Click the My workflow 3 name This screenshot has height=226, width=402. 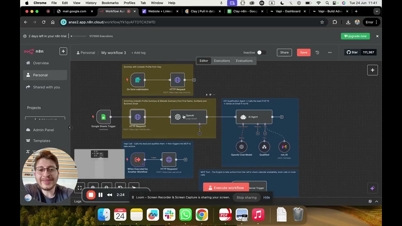[114, 53]
